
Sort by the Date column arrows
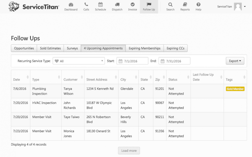(x=28, y=77)
